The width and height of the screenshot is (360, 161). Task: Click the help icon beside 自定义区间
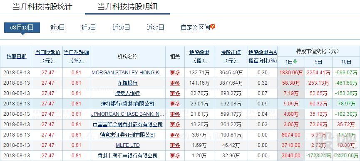(213, 27)
